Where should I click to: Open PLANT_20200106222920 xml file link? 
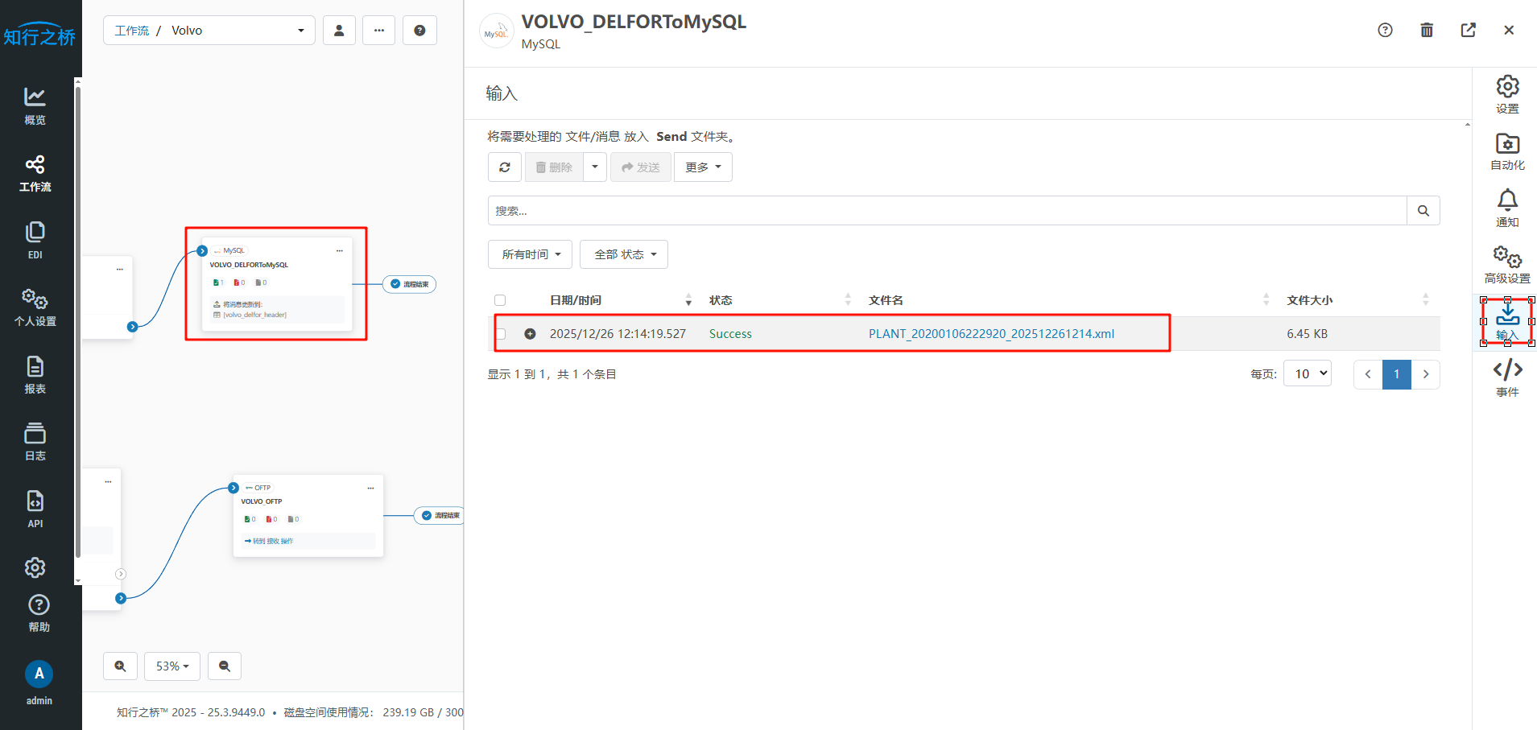pos(991,334)
